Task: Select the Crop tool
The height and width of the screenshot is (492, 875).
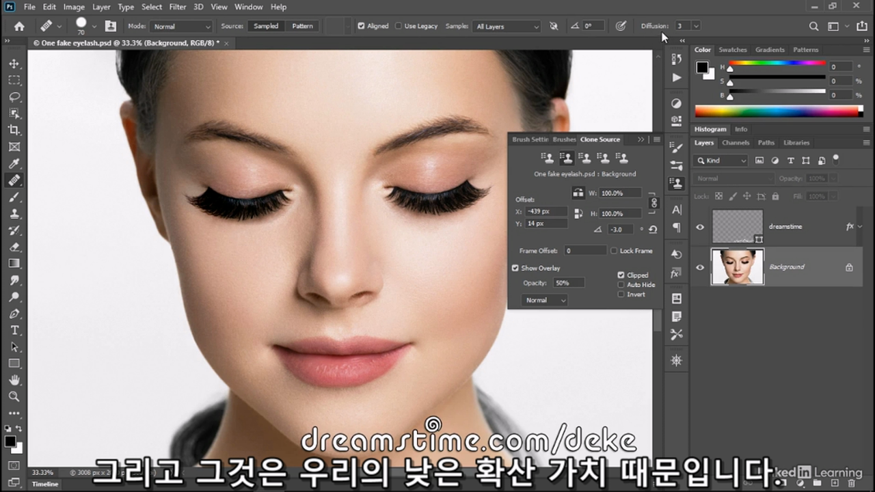Action: pos(14,130)
